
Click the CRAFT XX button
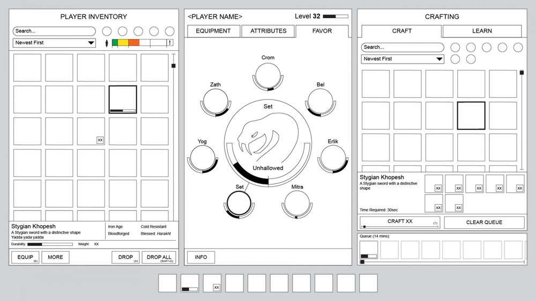[x=400, y=221]
